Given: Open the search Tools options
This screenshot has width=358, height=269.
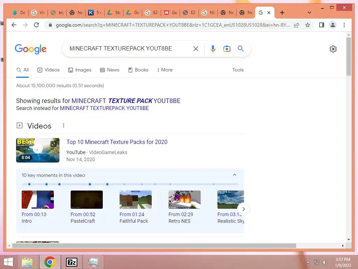Looking at the screenshot, I should click(238, 70).
